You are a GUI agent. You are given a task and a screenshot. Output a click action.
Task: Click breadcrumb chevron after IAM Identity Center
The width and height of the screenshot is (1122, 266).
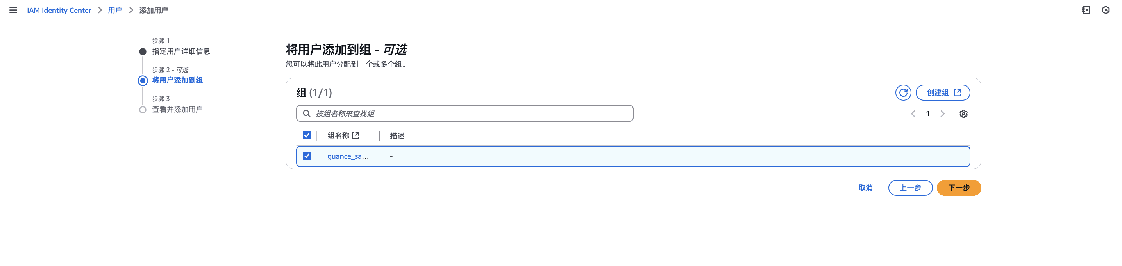pos(100,10)
